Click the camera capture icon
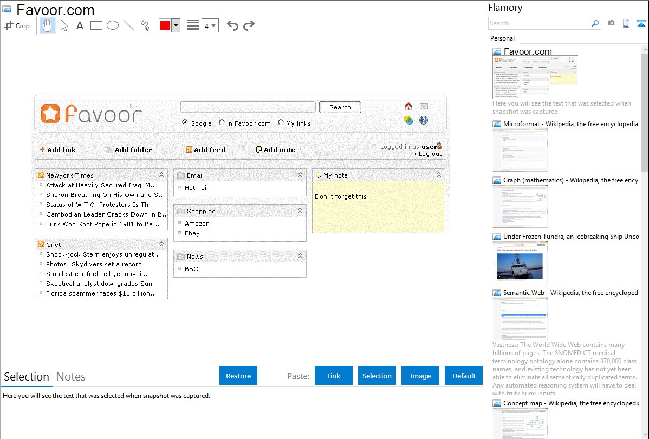 pos(611,23)
